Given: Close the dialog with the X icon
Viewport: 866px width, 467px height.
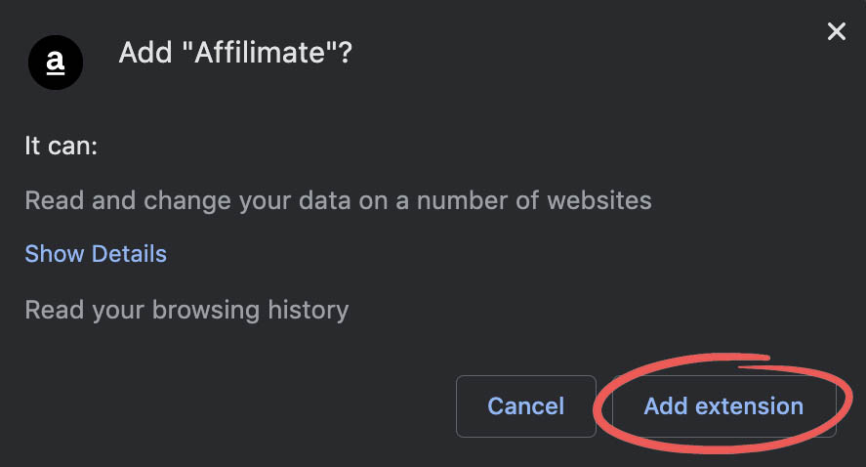Looking at the screenshot, I should click(x=836, y=31).
